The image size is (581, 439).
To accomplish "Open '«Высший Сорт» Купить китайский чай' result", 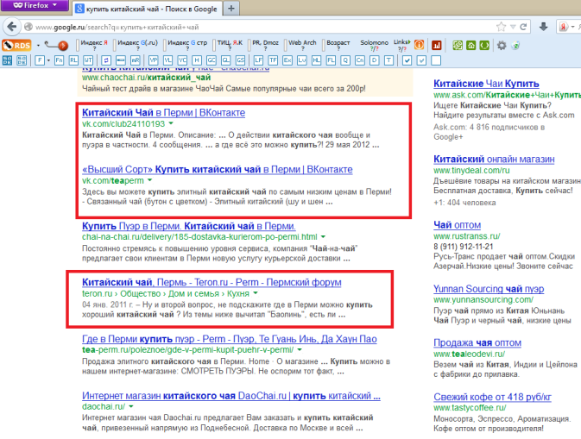I will click(218, 170).
